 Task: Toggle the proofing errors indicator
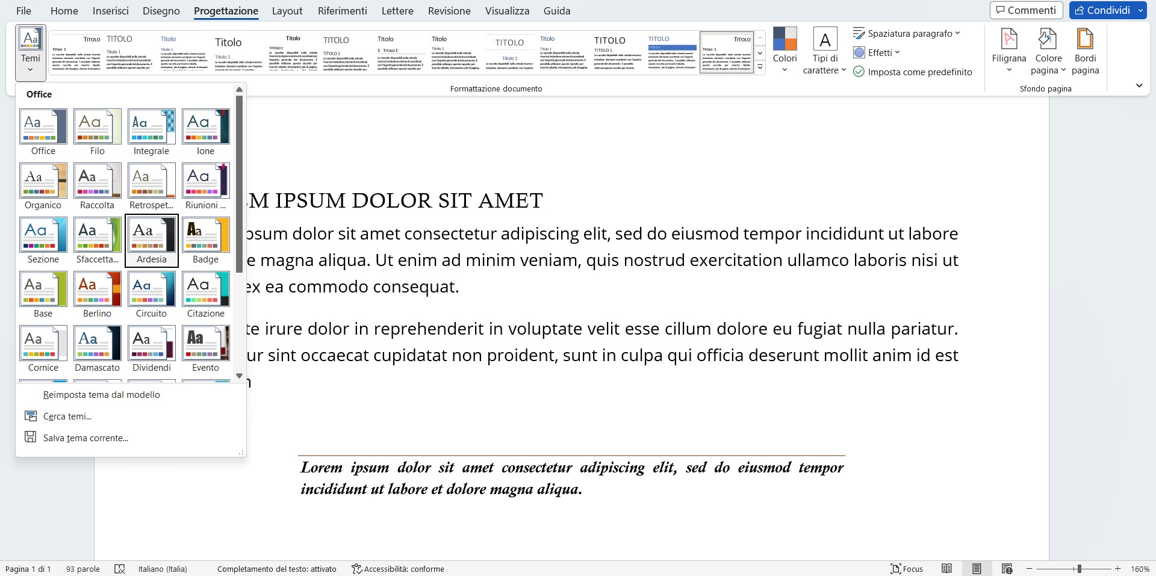[x=119, y=569]
